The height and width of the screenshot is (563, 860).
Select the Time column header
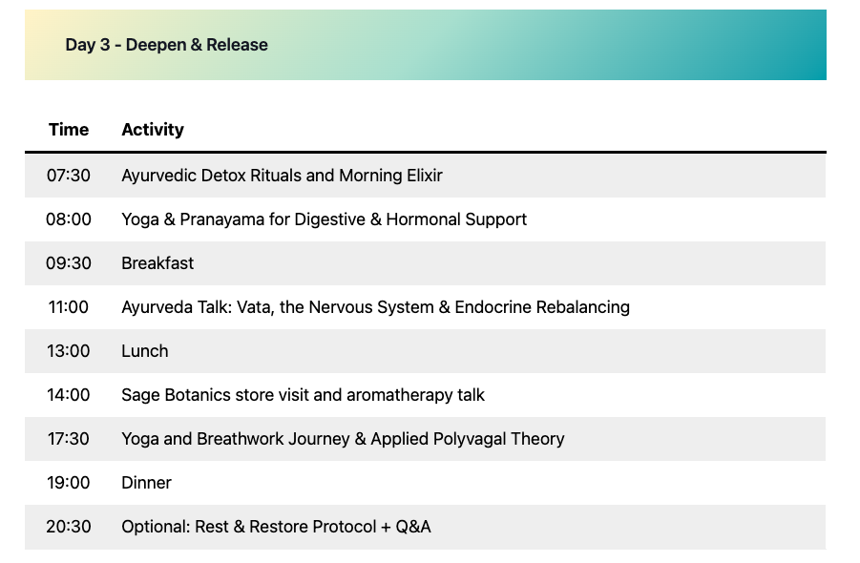69,130
